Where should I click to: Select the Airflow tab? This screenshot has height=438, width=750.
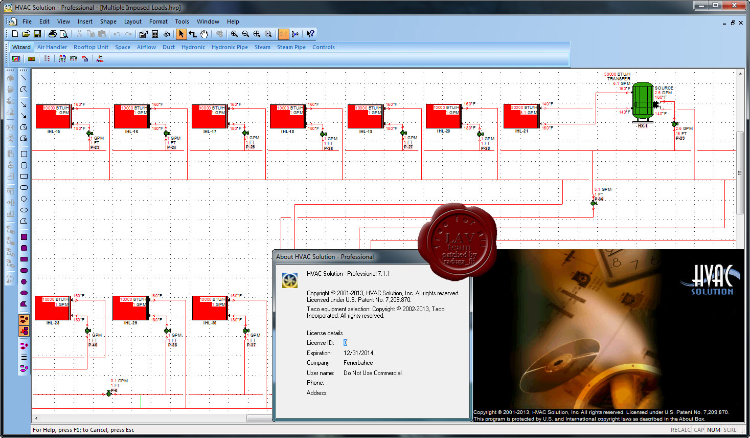[146, 47]
